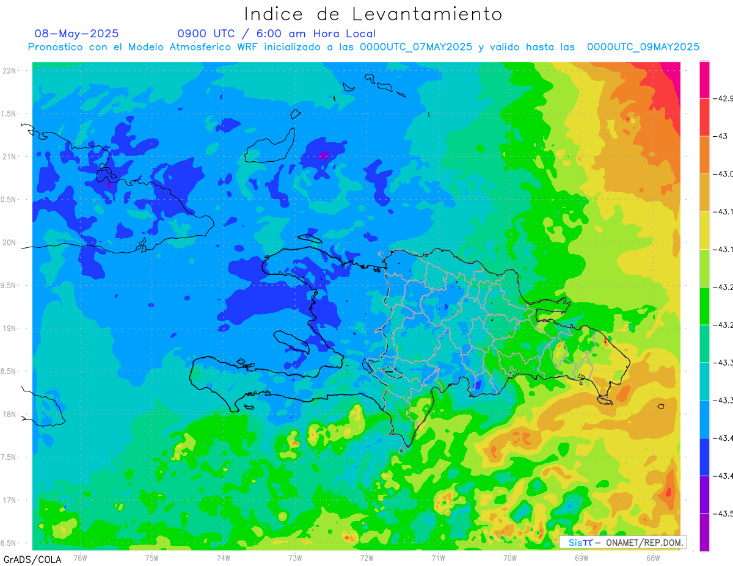Click the date '08-May-2025'
This screenshot has height=566, width=733.
[76, 34]
